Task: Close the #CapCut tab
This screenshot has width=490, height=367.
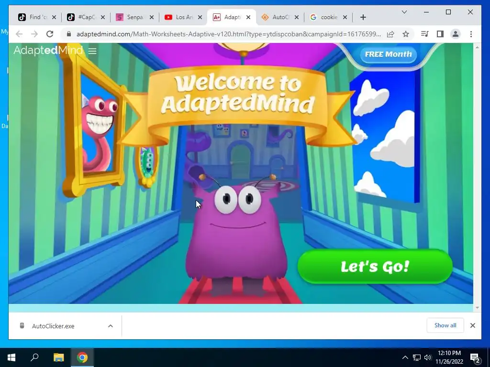Action: tap(103, 17)
